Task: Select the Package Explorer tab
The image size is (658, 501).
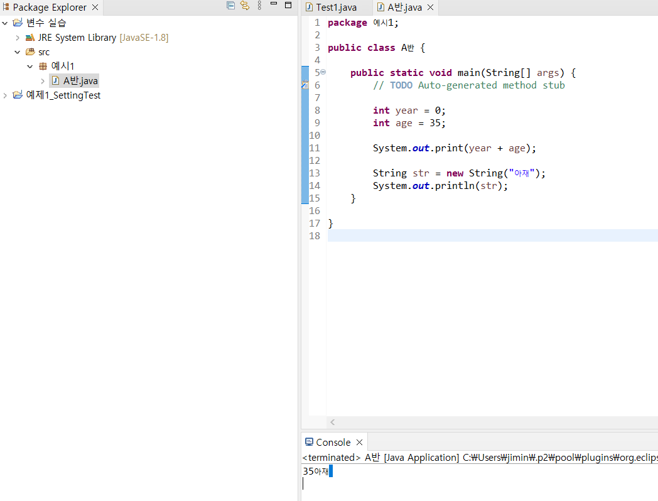Action: 50,7
